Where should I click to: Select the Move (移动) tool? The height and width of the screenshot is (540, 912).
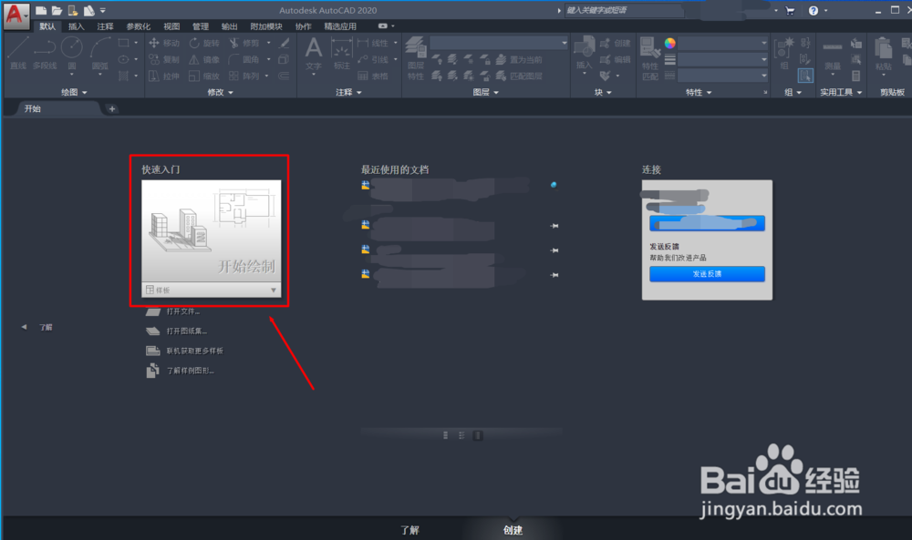pyautogui.click(x=164, y=43)
